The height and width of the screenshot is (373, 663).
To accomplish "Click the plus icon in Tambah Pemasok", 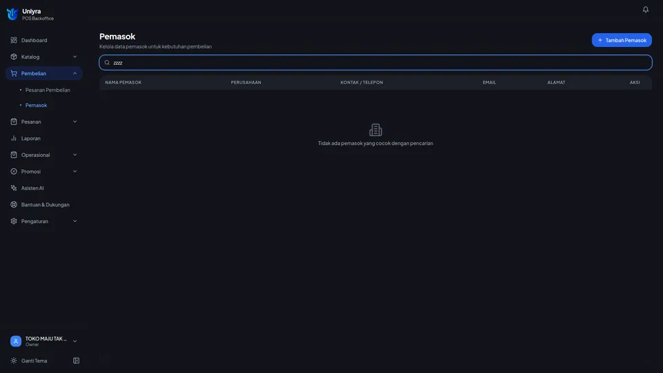I will 599,40.
